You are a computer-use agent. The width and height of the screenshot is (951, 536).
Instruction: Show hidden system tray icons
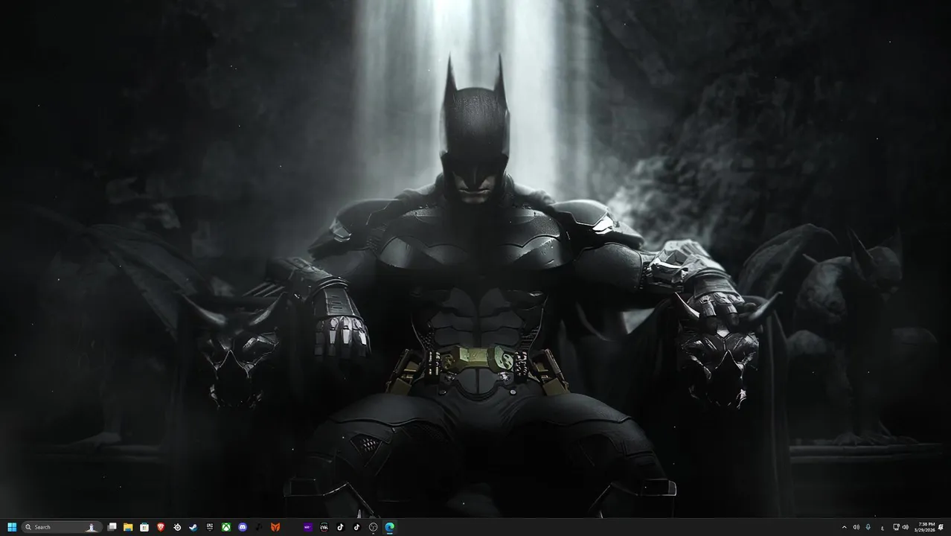[845, 527]
